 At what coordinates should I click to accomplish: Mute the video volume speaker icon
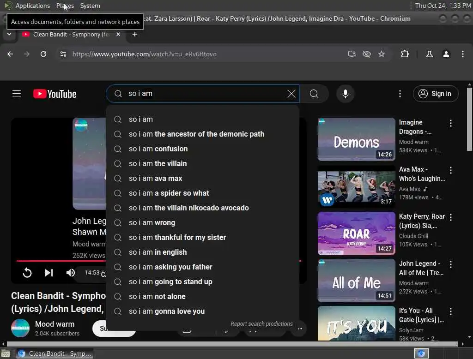tap(71, 273)
